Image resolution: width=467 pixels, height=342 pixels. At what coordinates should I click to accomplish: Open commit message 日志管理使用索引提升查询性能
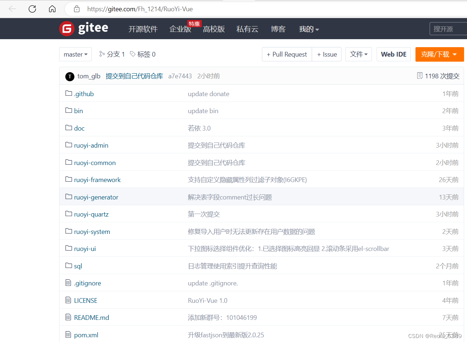(233, 266)
